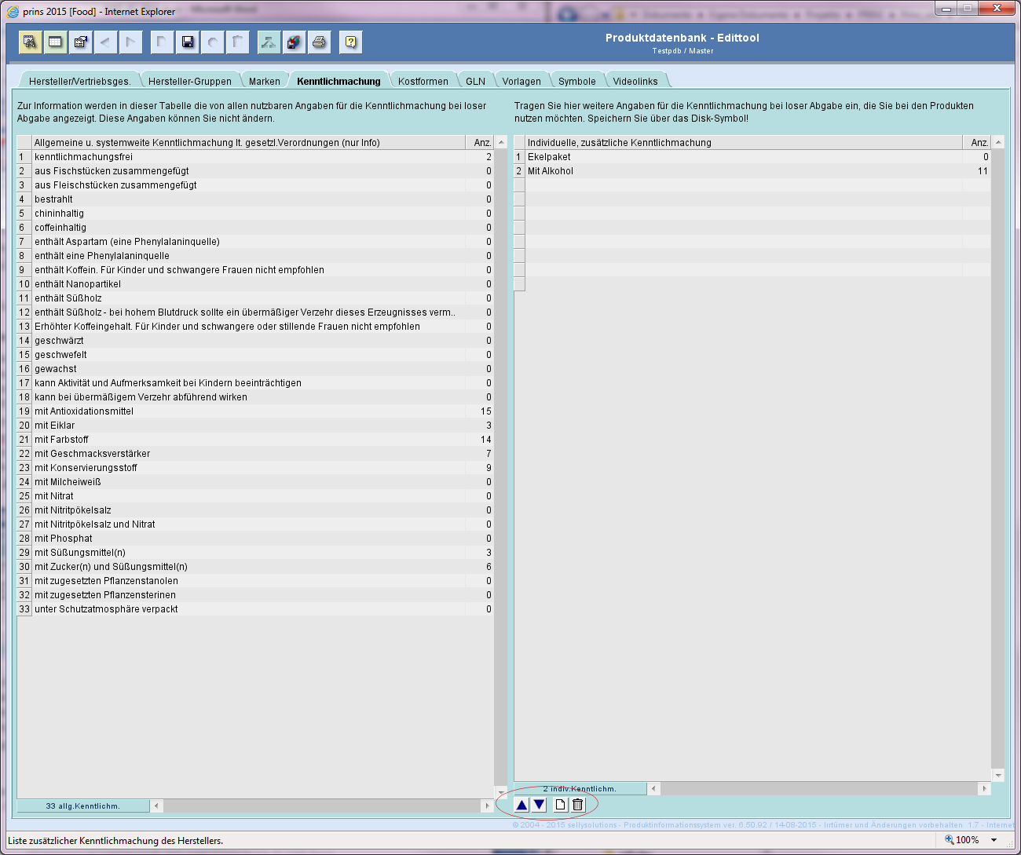The width and height of the screenshot is (1021, 855).
Task: Go to the Videolinks tab
Action: [635, 82]
